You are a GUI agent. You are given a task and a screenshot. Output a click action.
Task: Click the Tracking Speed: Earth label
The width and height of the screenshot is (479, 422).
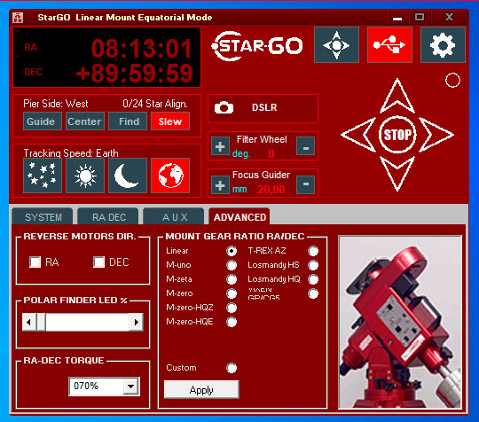pos(71,153)
